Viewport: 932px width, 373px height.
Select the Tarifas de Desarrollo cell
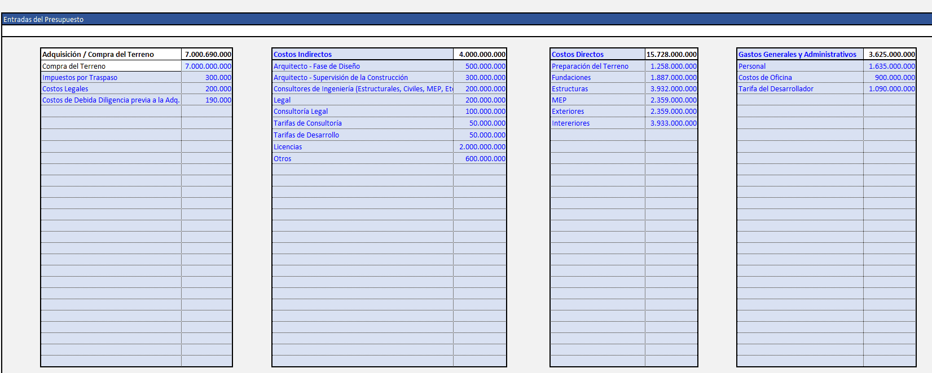[362, 135]
